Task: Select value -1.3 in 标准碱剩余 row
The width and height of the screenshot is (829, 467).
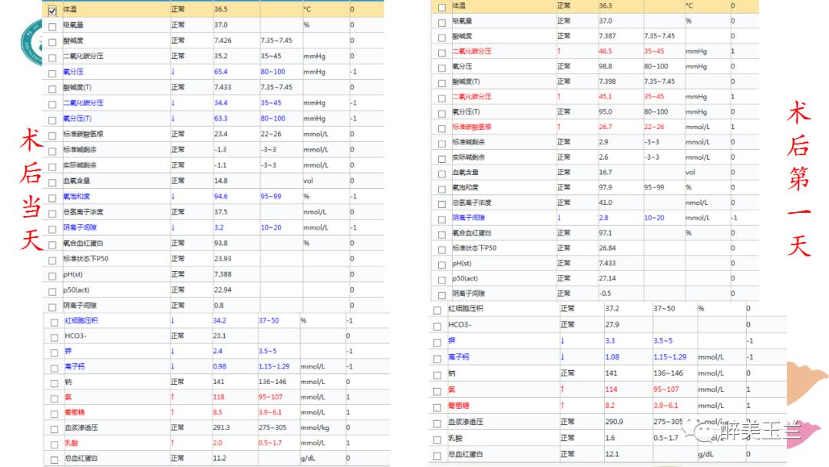Action: [x=220, y=150]
